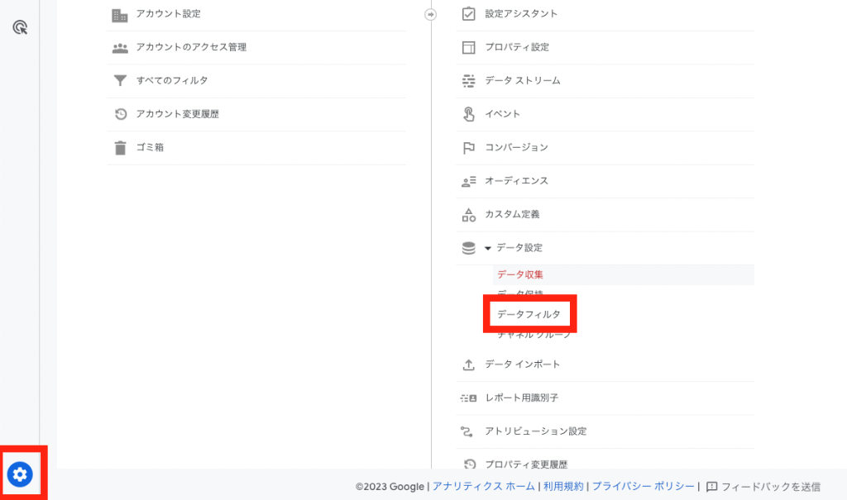Screen dimensions: 847x500
Task: Click the コンバージョン flag icon
Action: coord(468,148)
